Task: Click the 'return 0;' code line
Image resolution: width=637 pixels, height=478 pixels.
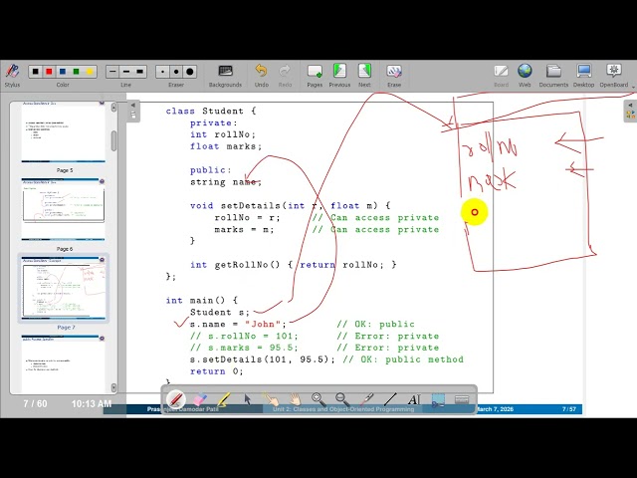Action: tap(217, 371)
